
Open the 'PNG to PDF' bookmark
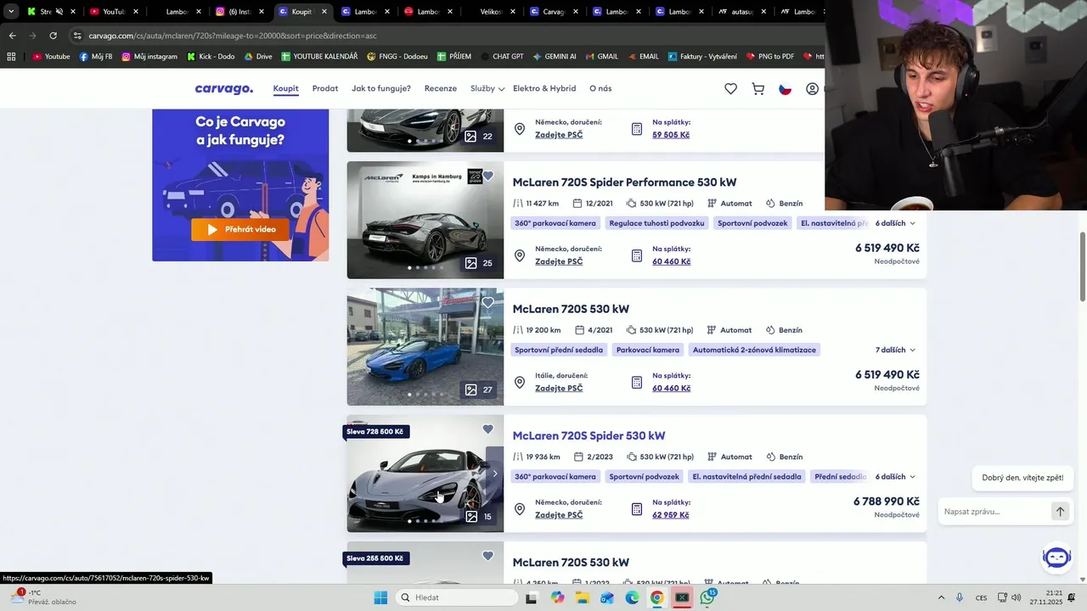click(770, 56)
